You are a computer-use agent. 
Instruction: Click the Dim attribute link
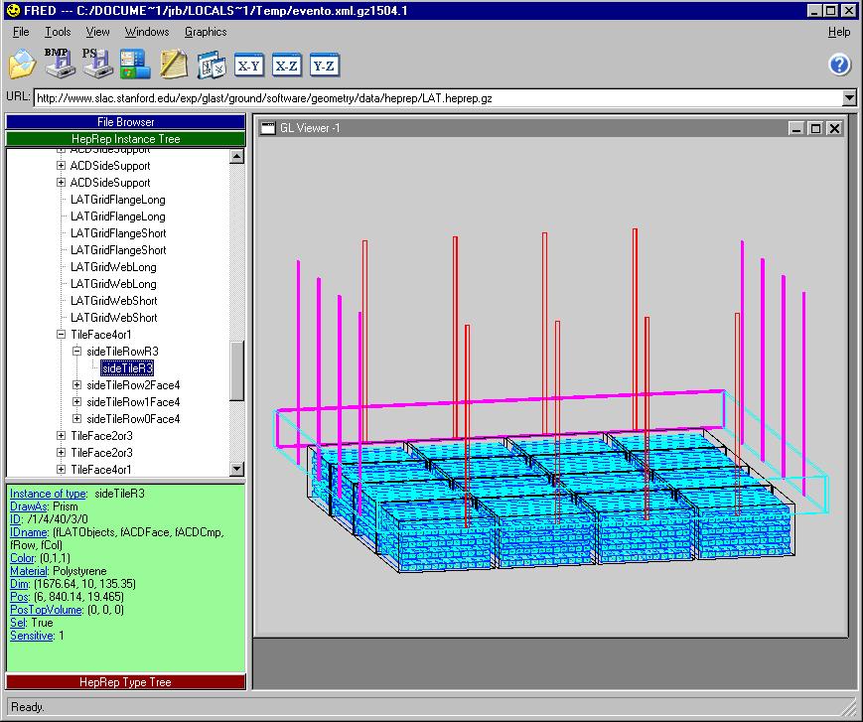pyautogui.click(x=19, y=584)
